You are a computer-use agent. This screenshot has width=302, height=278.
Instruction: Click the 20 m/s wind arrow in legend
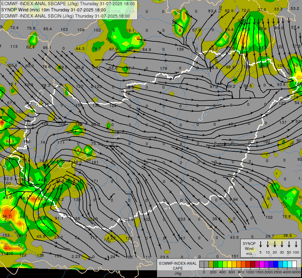275,244
